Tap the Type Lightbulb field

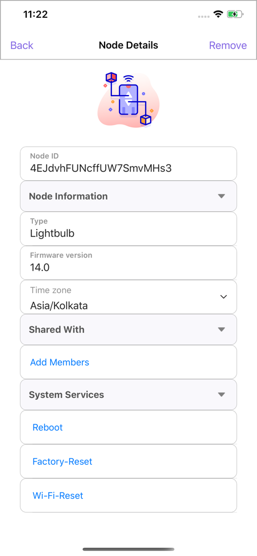point(128,229)
